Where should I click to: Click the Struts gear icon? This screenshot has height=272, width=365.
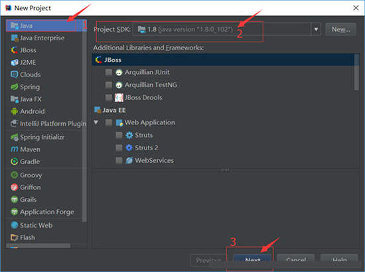pos(129,135)
